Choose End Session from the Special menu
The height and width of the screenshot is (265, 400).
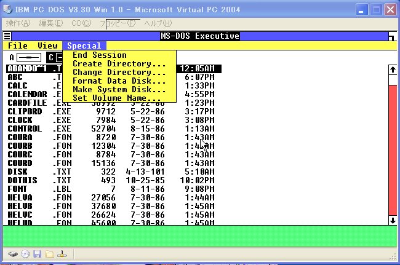point(119,55)
